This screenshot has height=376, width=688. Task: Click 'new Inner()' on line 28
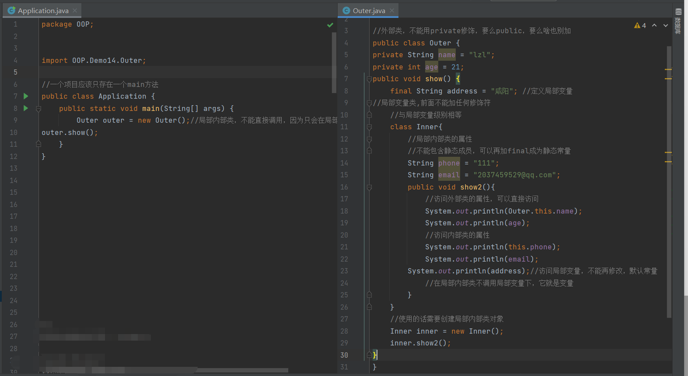[x=475, y=331]
